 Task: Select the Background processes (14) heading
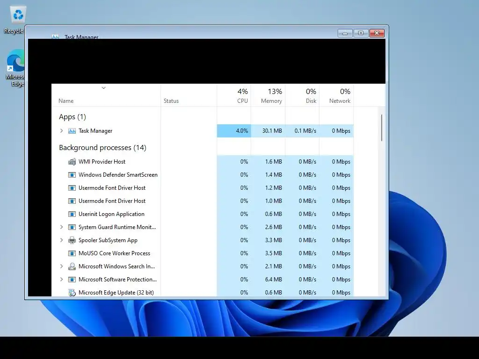click(102, 148)
